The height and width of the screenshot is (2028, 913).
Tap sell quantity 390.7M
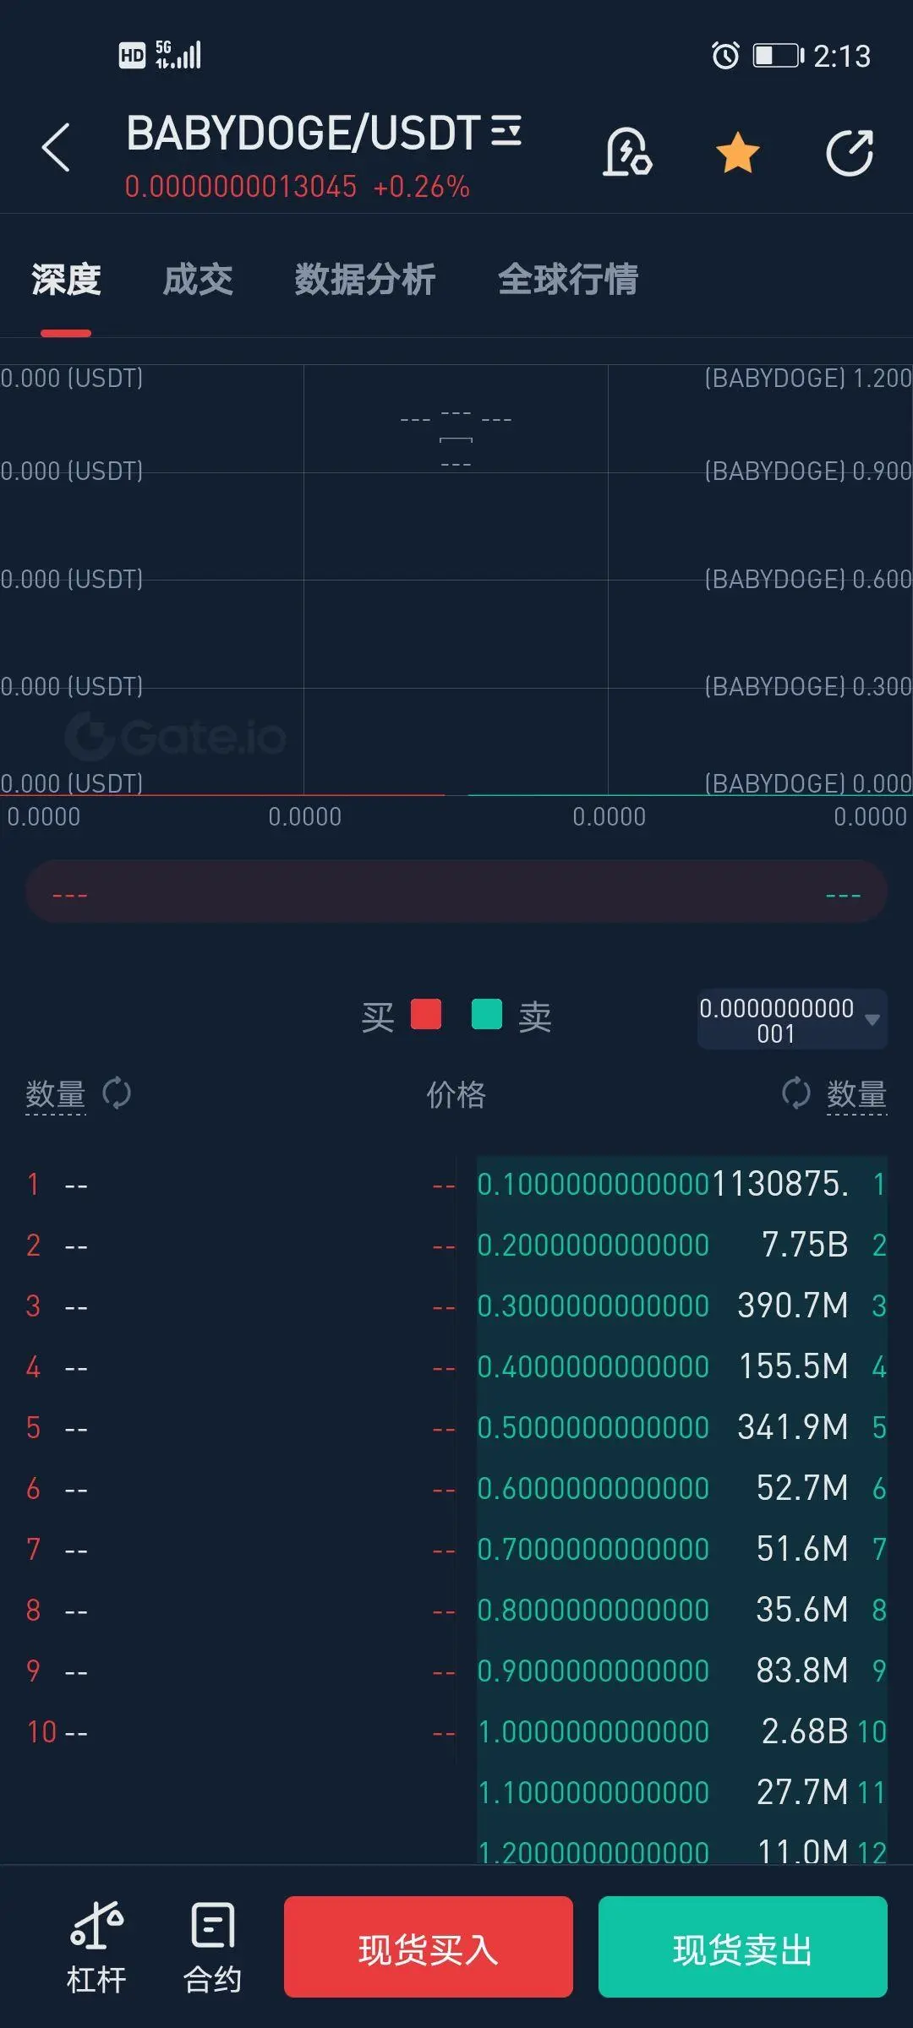[x=793, y=1306]
